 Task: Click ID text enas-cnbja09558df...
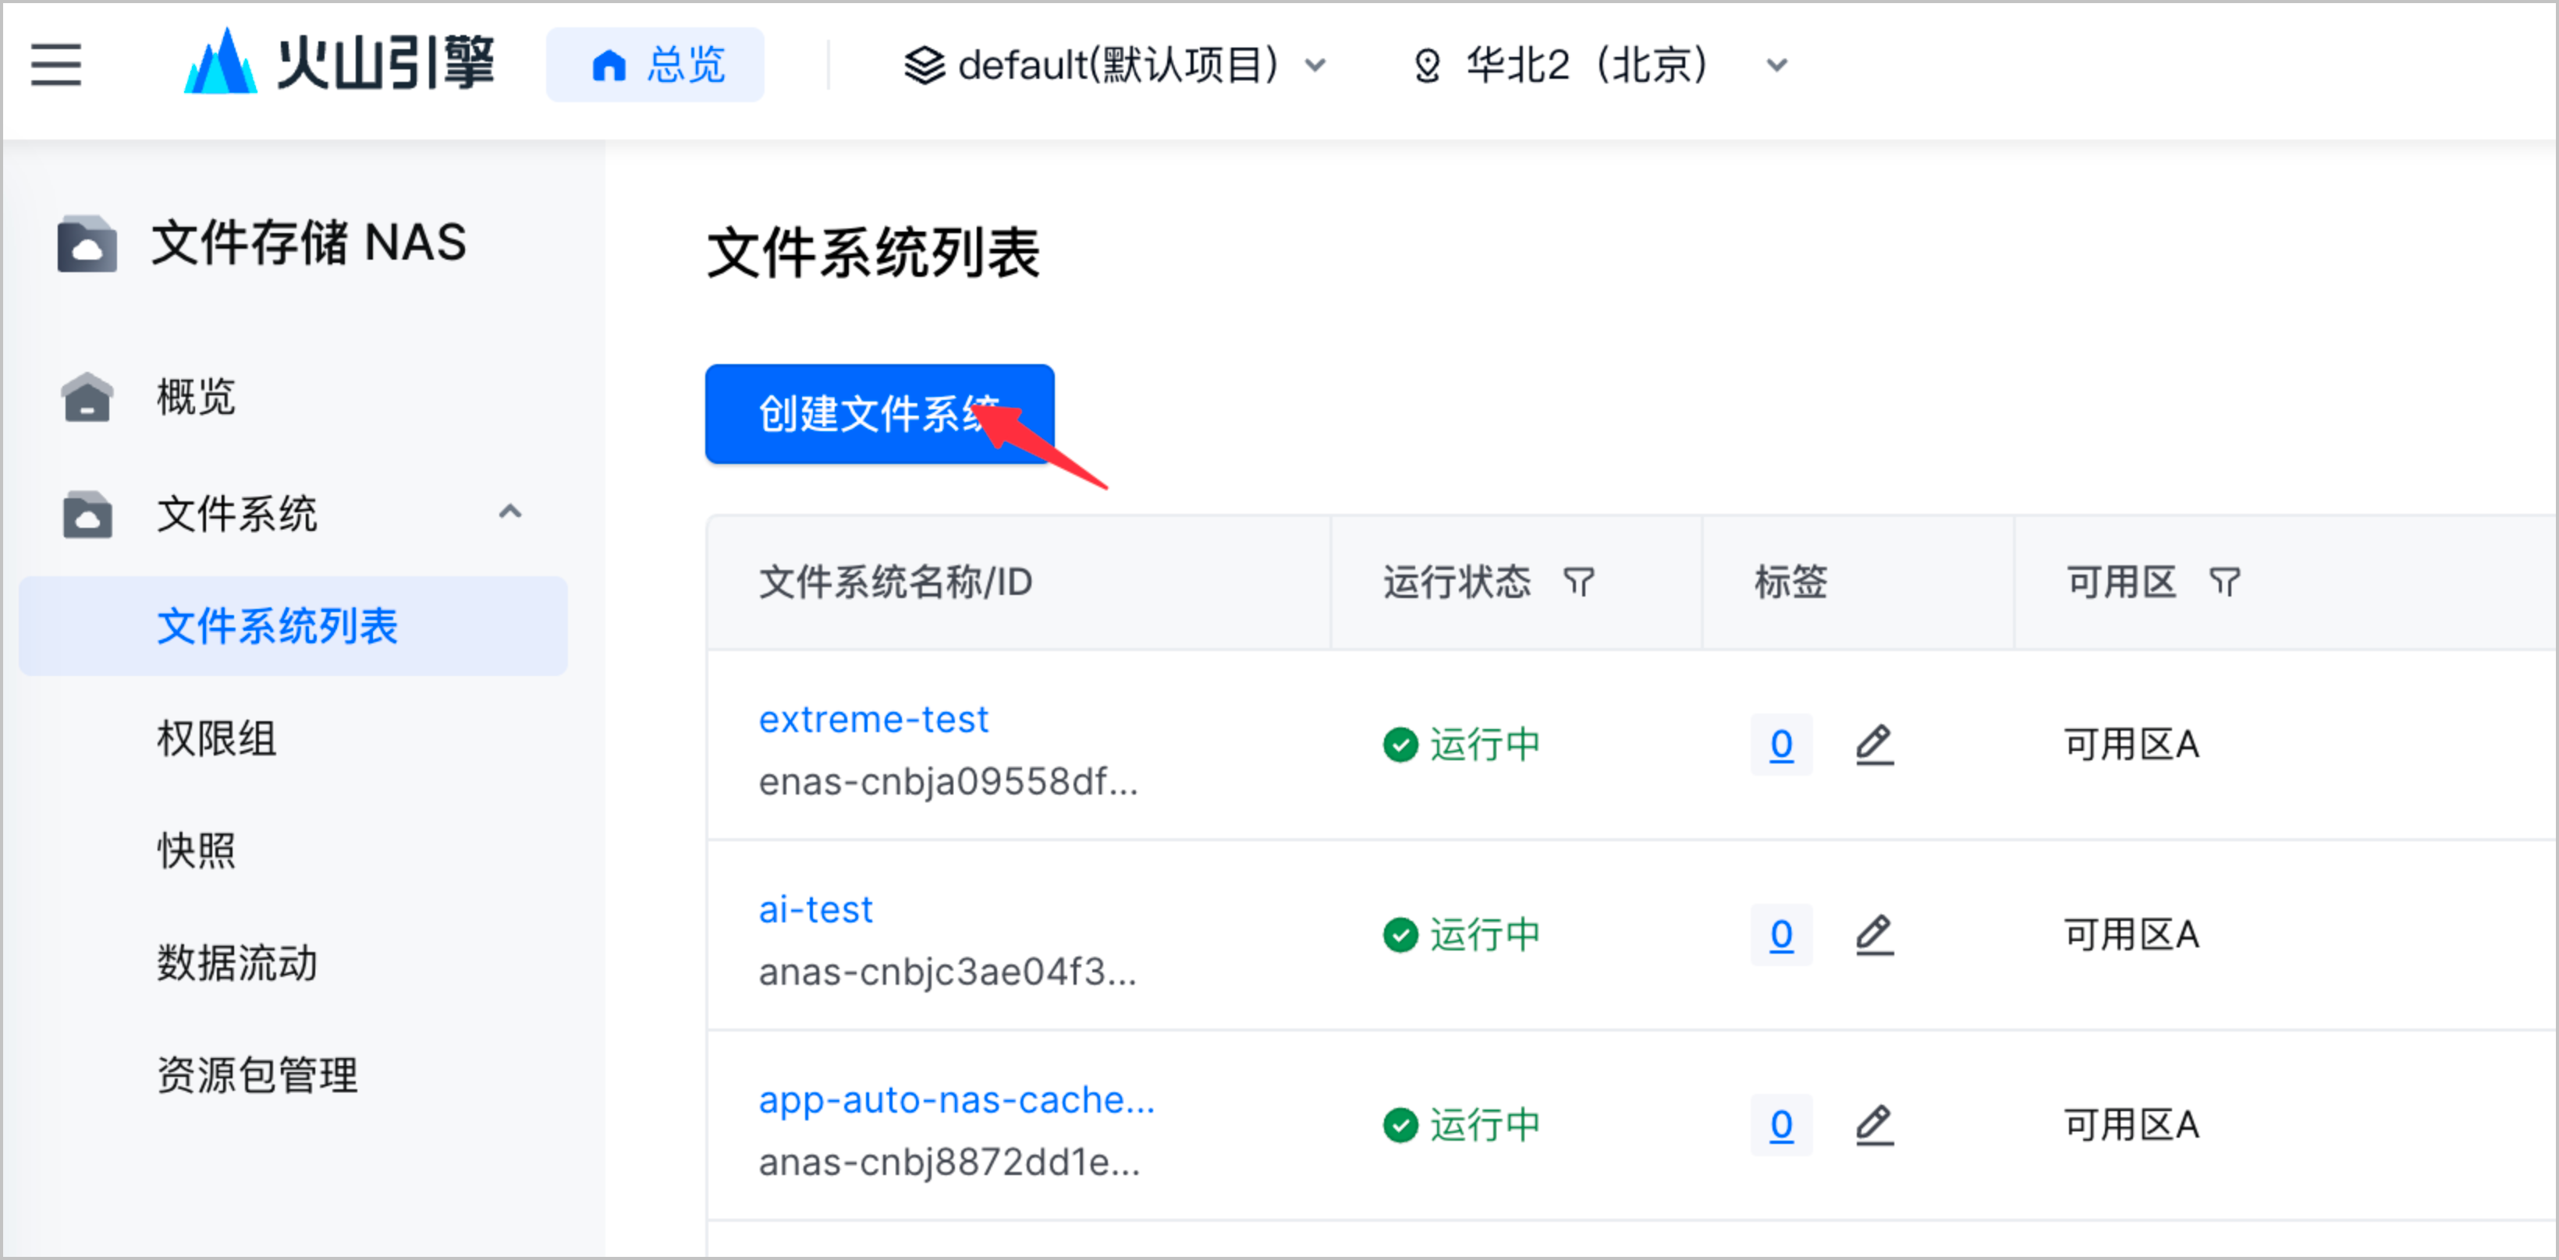(948, 782)
